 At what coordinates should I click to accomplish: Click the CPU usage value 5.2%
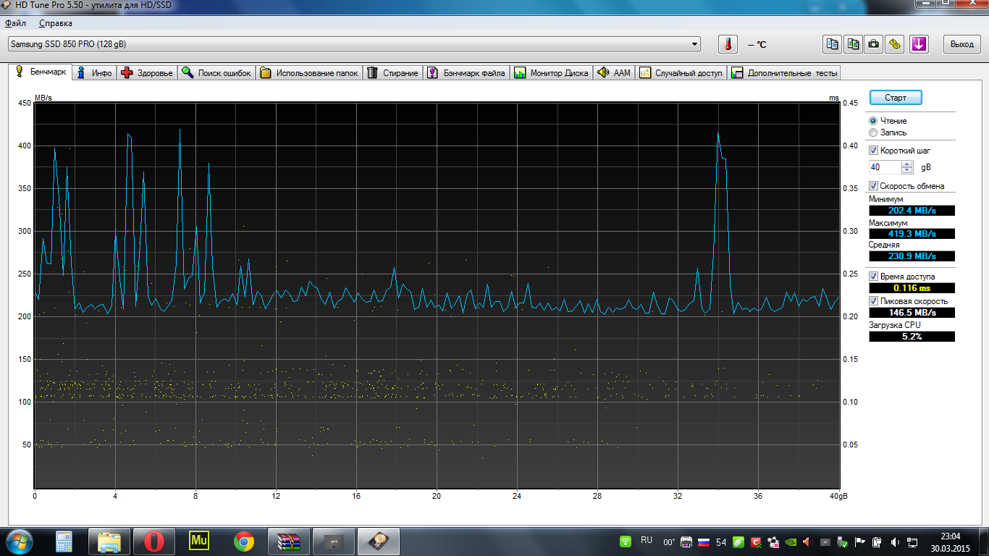pos(912,337)
